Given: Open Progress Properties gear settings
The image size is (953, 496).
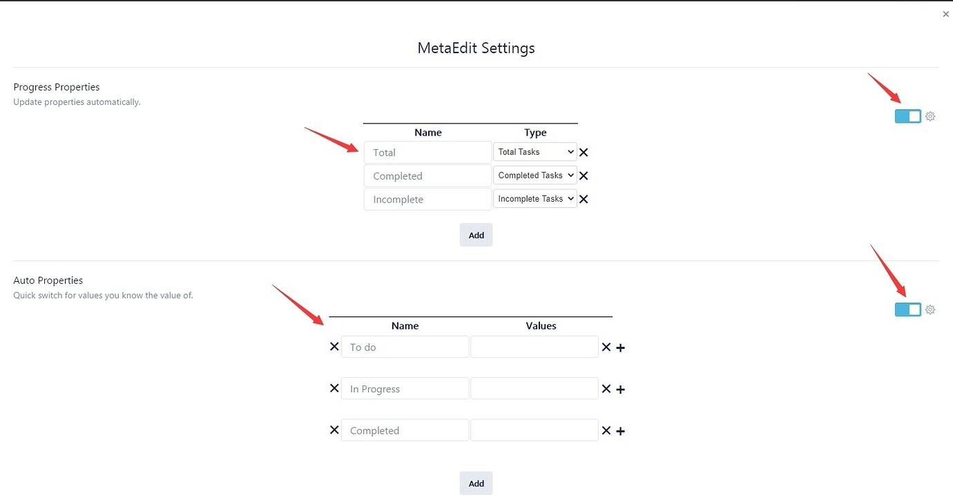Looking at the screenshot, I should point(930,116).
